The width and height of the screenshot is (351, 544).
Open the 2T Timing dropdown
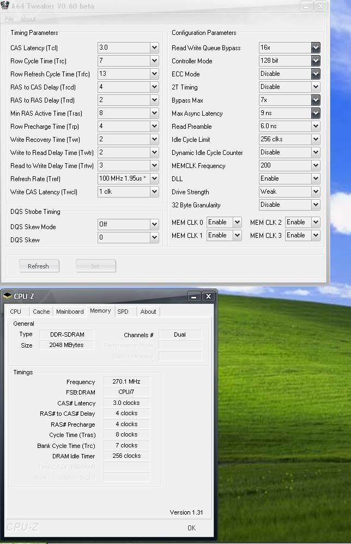coord(316,87)
